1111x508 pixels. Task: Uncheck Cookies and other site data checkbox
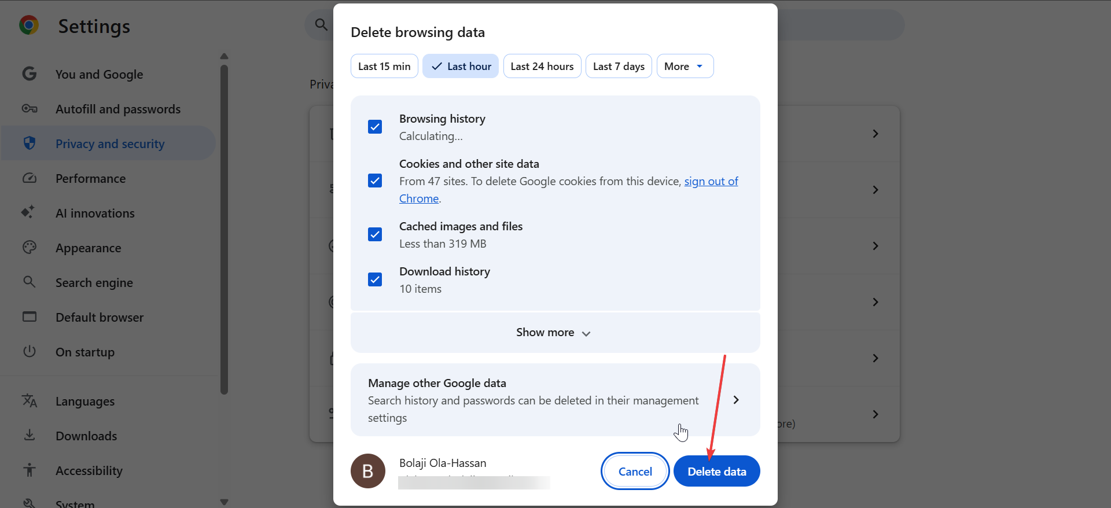point(375,181)
